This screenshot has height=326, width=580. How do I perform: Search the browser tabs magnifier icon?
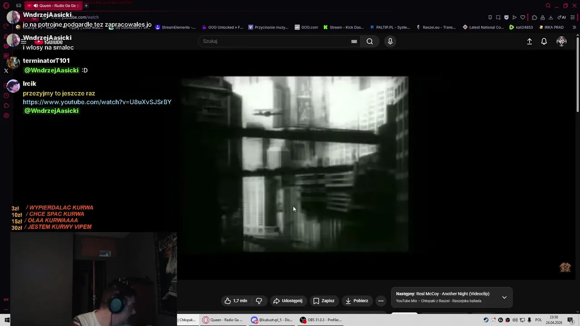(x=548, y=5)
